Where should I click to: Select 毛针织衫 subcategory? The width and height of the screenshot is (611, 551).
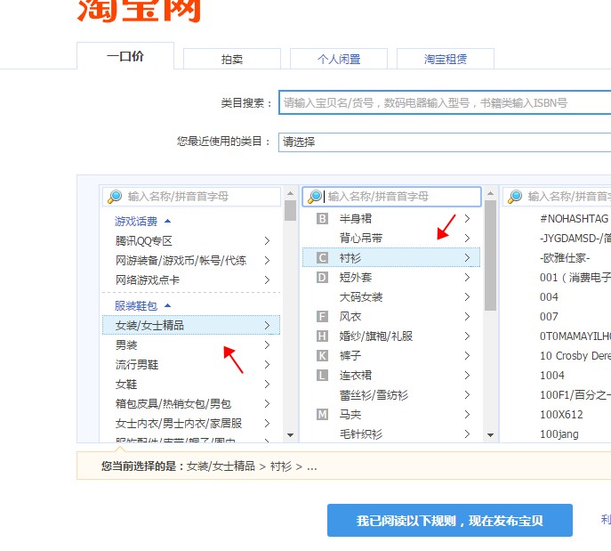391,434
